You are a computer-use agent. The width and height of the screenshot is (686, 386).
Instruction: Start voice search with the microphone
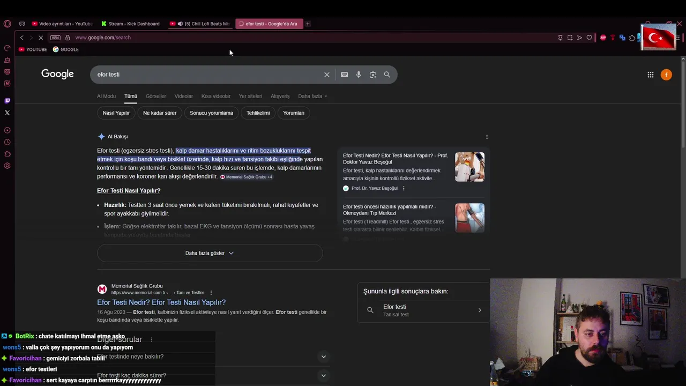pyautogui.click(x=359, y=75)
